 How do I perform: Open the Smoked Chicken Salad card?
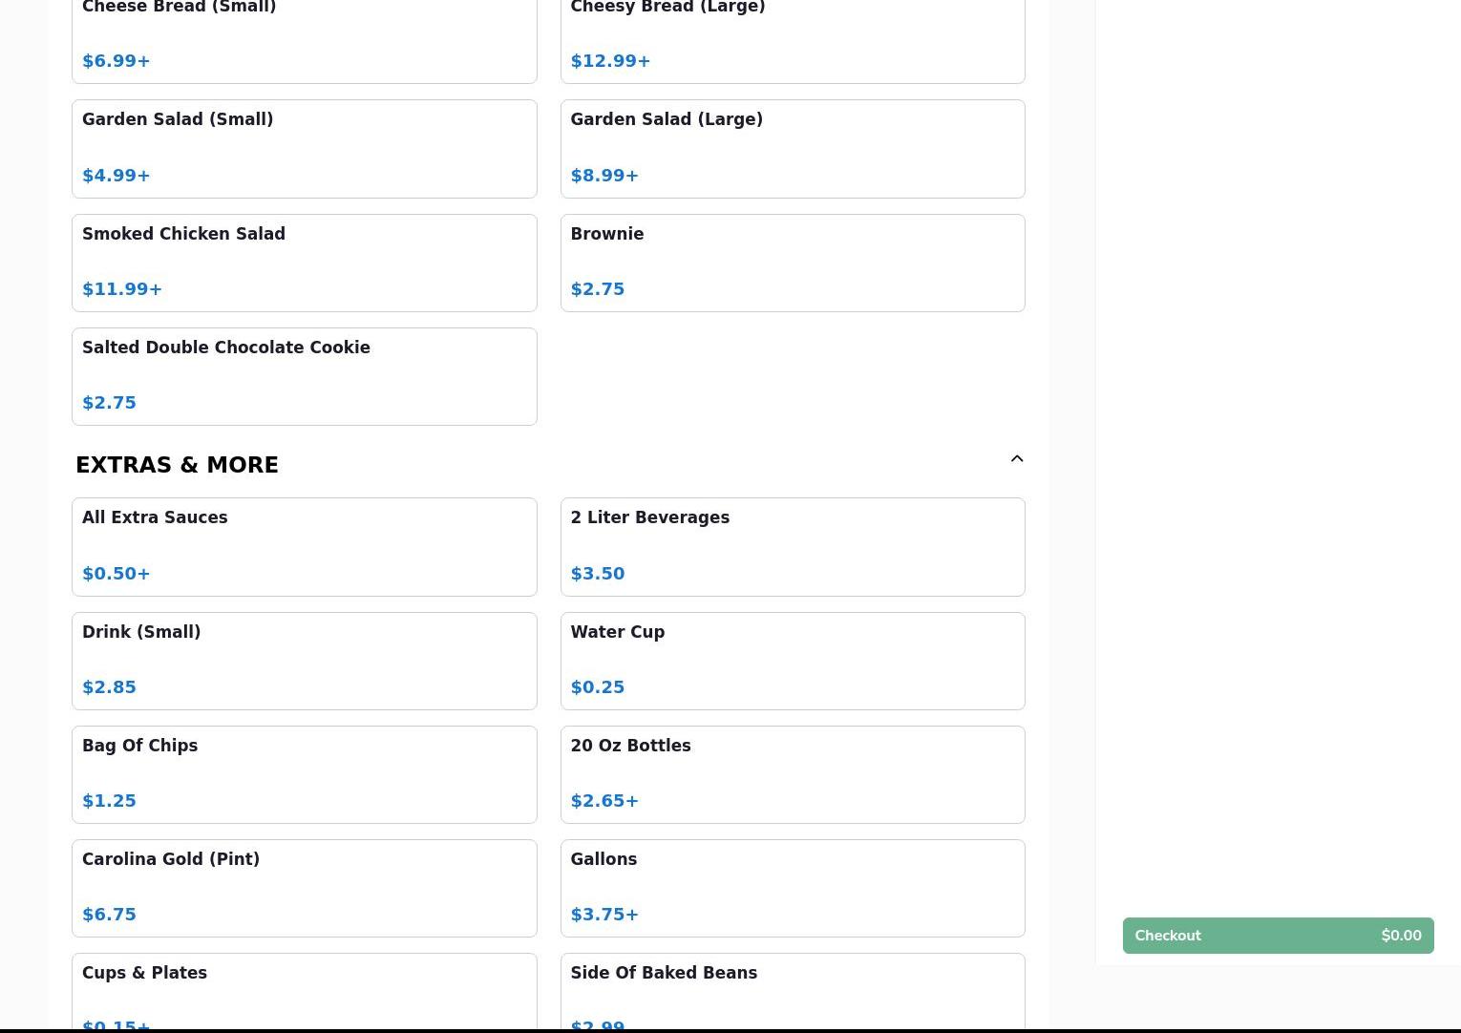[304, 263]
